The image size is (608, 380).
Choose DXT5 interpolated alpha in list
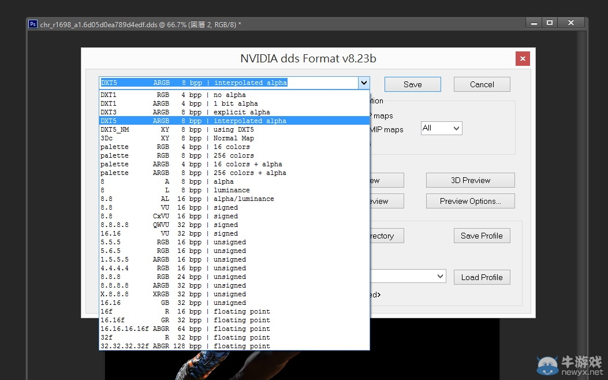234,121
